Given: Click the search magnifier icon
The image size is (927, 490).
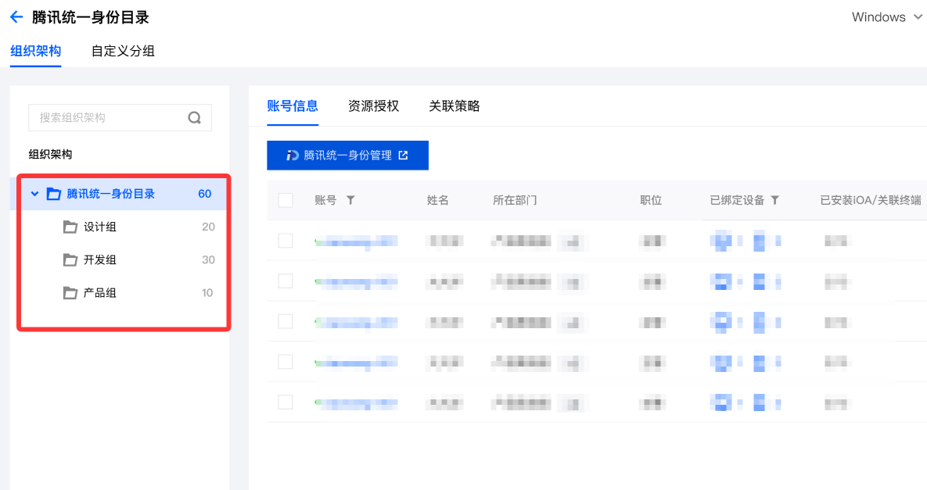Looking at the screenshot, I should (x=195, y=117).
